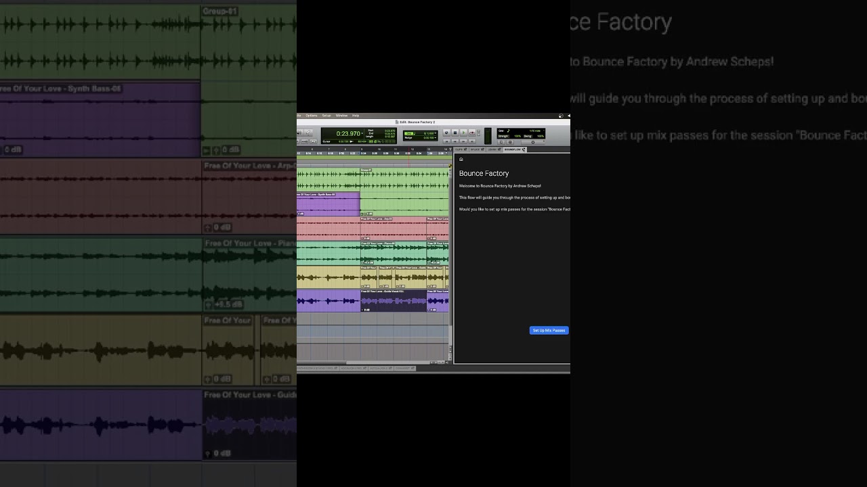Viewport: 867px width, 487px height.
Task: Open the Help menu
Action: click(356, 116)
